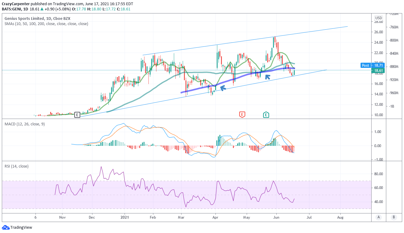
Task: Click the black E earnings marker near December
Action: point(77,115)
